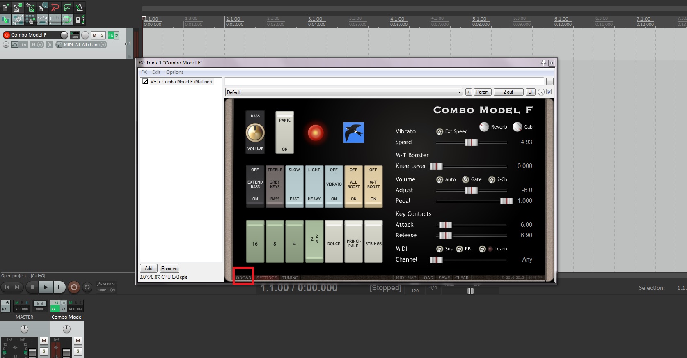
Task: Click the Pedal slider handle
Action: 506,201
